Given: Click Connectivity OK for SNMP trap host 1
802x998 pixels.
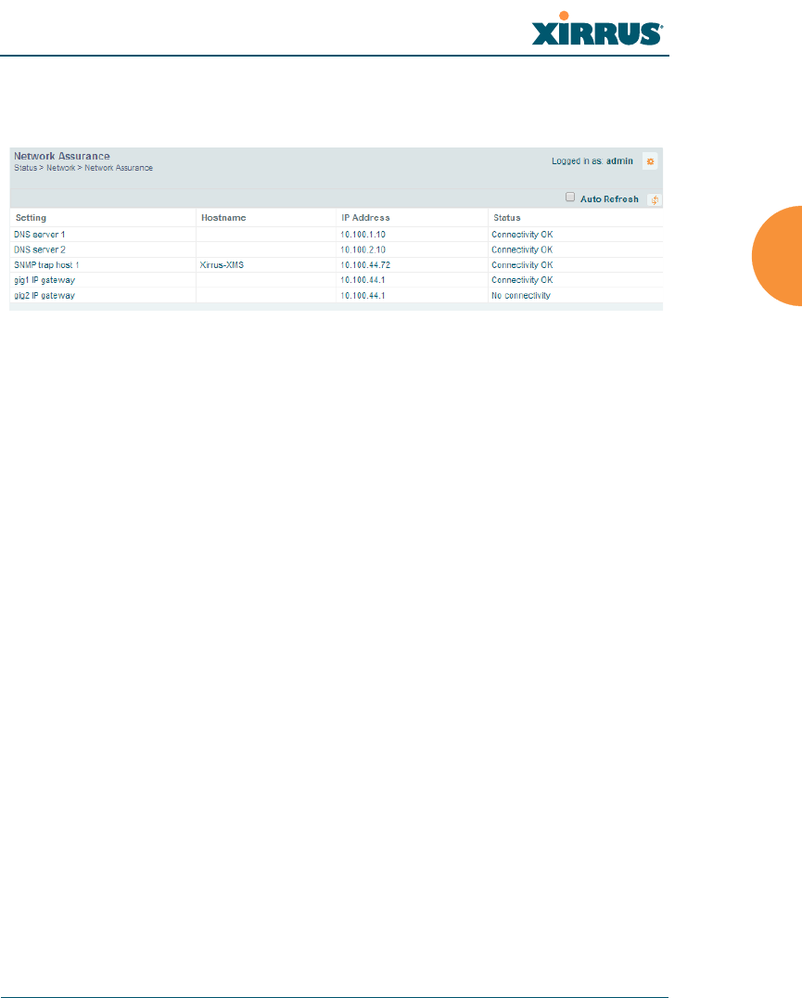Looking at the screenshot, I should [x=522, y=265].
